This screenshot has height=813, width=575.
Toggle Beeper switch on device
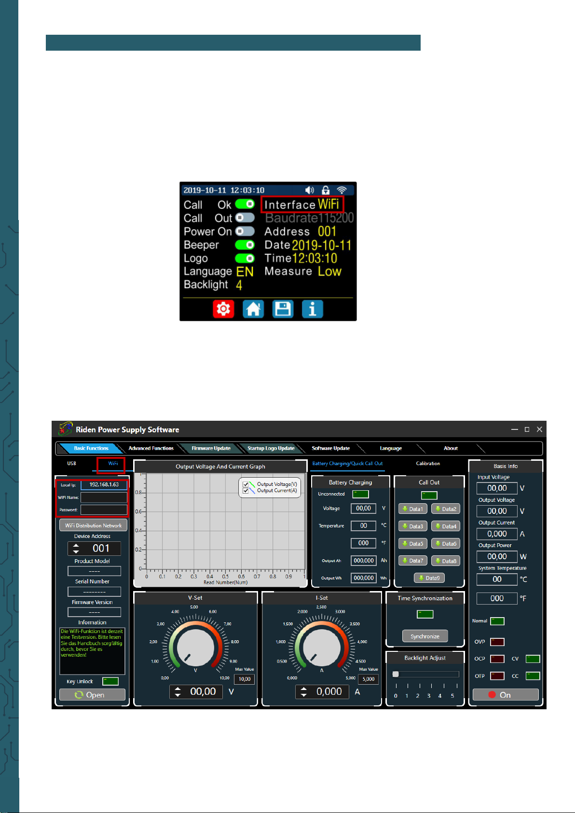point(245,245)
